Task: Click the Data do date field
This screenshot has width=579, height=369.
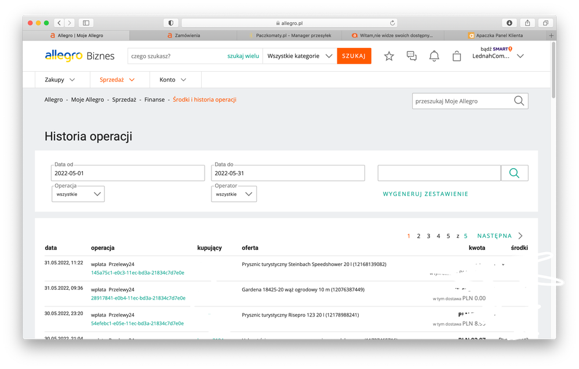Action: (x=288, y=173)
